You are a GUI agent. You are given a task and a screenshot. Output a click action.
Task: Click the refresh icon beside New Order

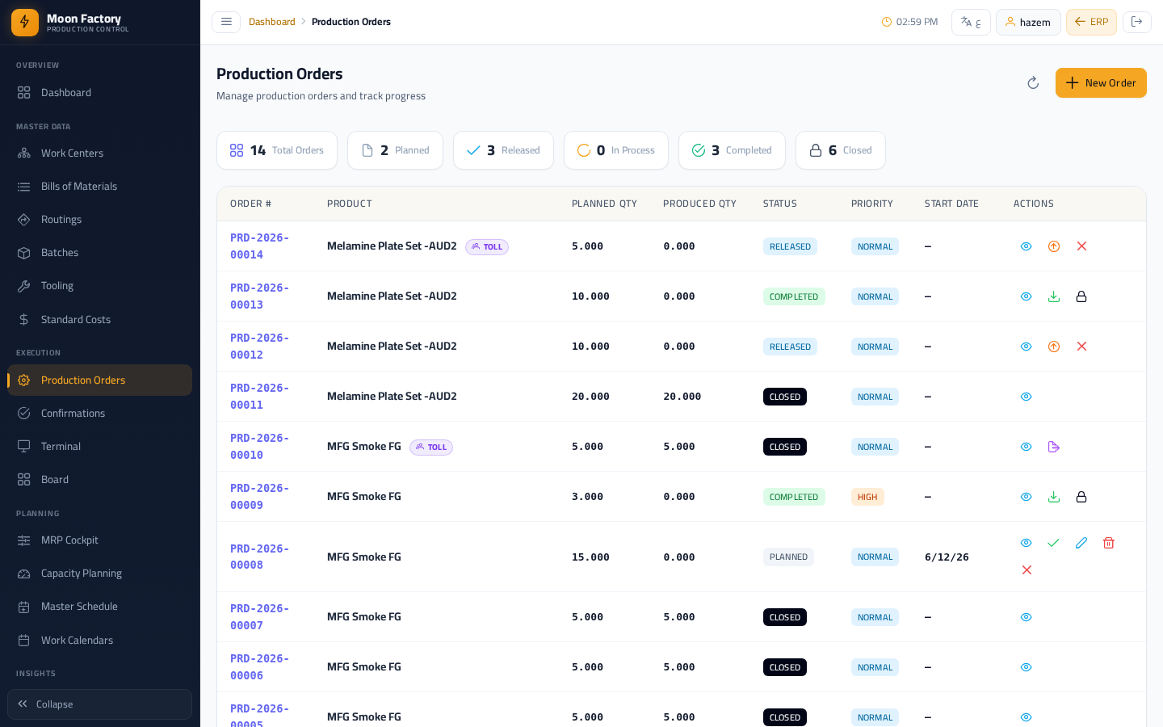(x=1033, y=83)
